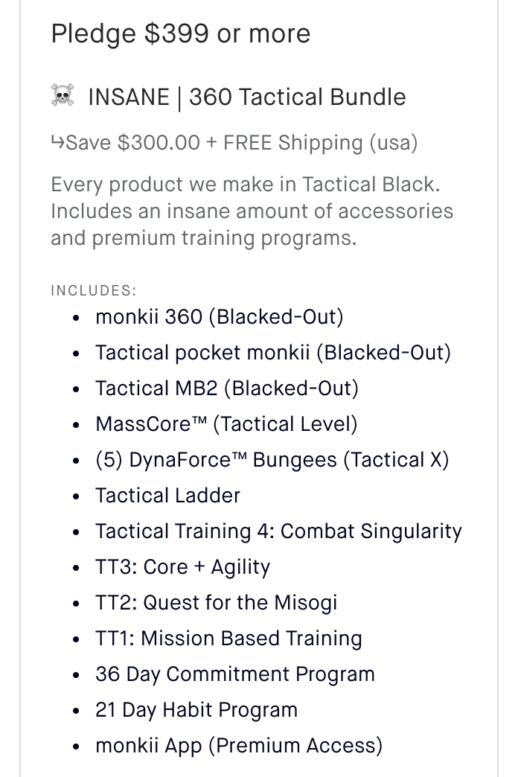Viewport: 518px width, 777px height.
Task: Select Tactical pocket monkii list item
Action: click(x=273, y=353)
